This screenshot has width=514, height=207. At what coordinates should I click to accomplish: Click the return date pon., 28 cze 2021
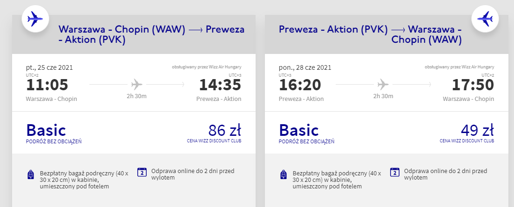point(305,67)
